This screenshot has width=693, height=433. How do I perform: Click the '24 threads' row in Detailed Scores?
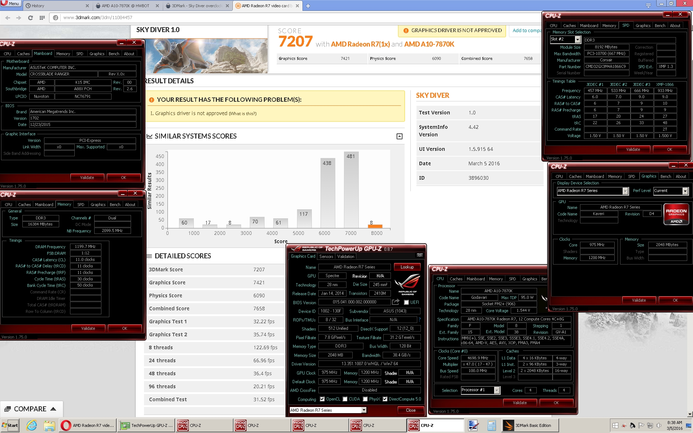(215, 360)
